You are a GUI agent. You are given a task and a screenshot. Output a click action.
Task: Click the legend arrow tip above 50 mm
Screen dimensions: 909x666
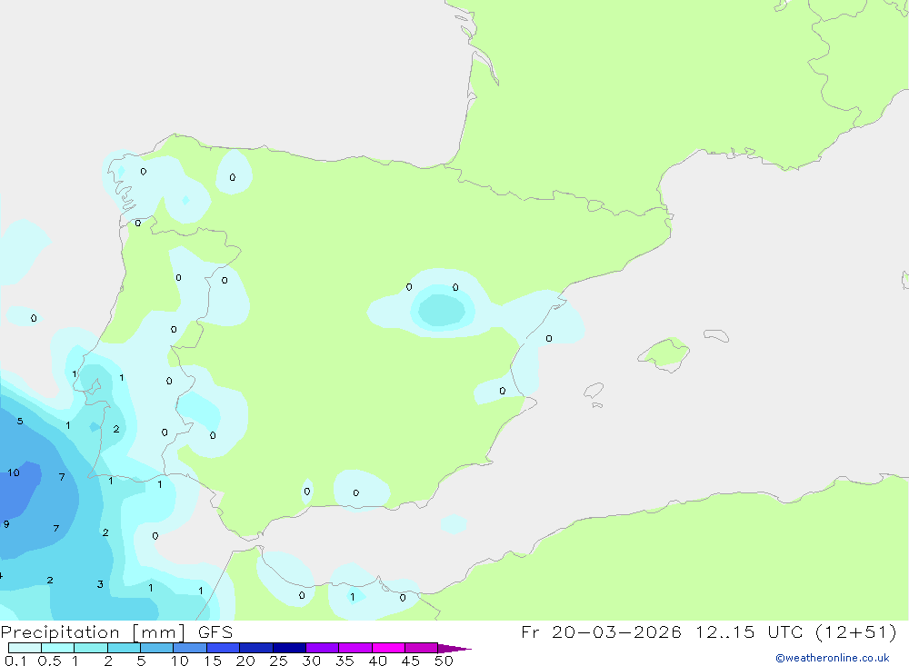(x=454, y=649)
